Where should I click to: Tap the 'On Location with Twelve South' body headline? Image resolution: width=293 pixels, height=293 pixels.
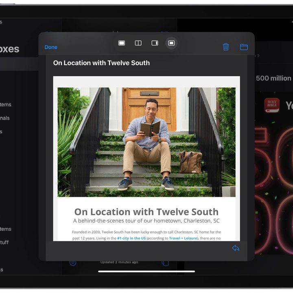[146, 212]
